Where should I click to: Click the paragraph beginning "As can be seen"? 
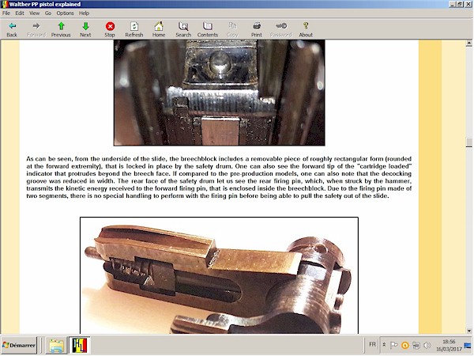(x=219, y=177)
